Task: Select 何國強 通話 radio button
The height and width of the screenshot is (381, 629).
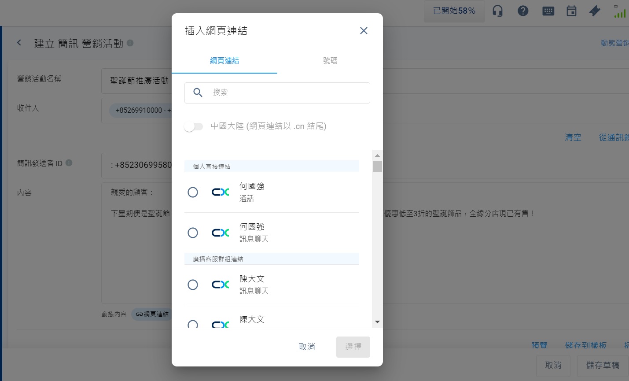Action: (x=193, y=192)
